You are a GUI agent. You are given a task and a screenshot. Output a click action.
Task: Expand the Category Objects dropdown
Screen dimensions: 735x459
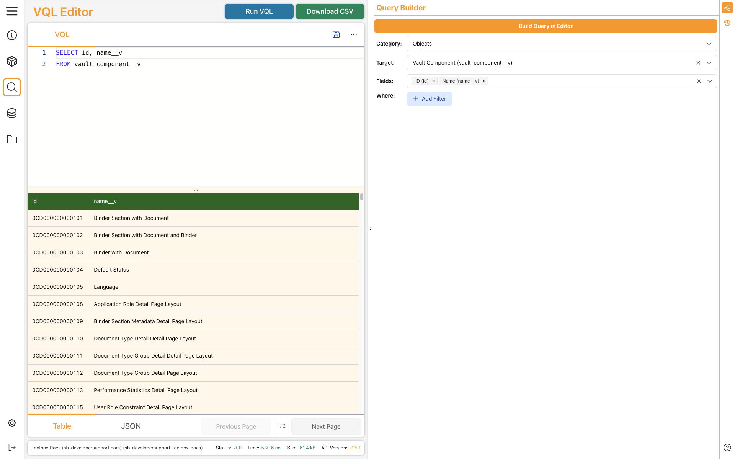(709, 44)
